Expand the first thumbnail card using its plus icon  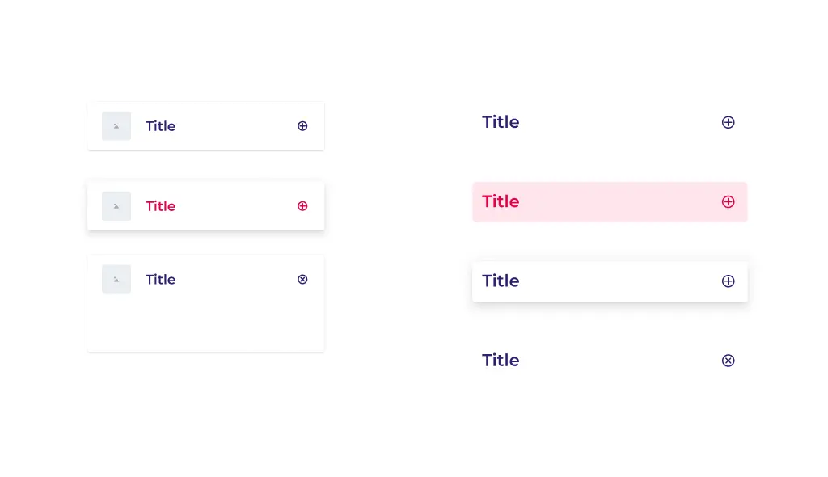point(302,126)
